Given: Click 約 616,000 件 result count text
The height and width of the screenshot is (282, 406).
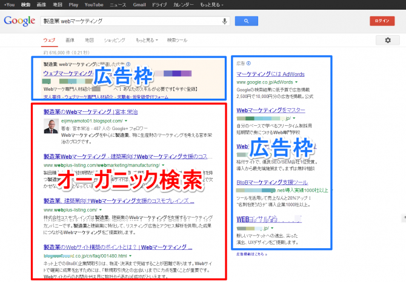Looking at the screenshot, I should pos(67,53).
